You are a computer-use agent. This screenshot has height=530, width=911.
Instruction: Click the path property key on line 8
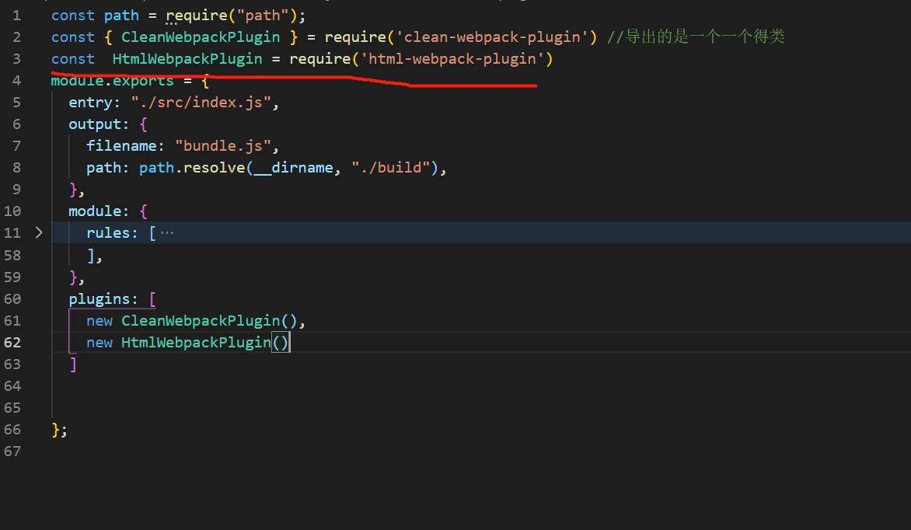click(x=104, y=168)
